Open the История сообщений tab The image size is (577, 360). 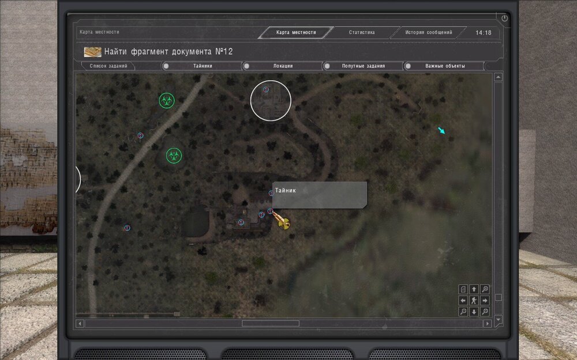(428, 32)
